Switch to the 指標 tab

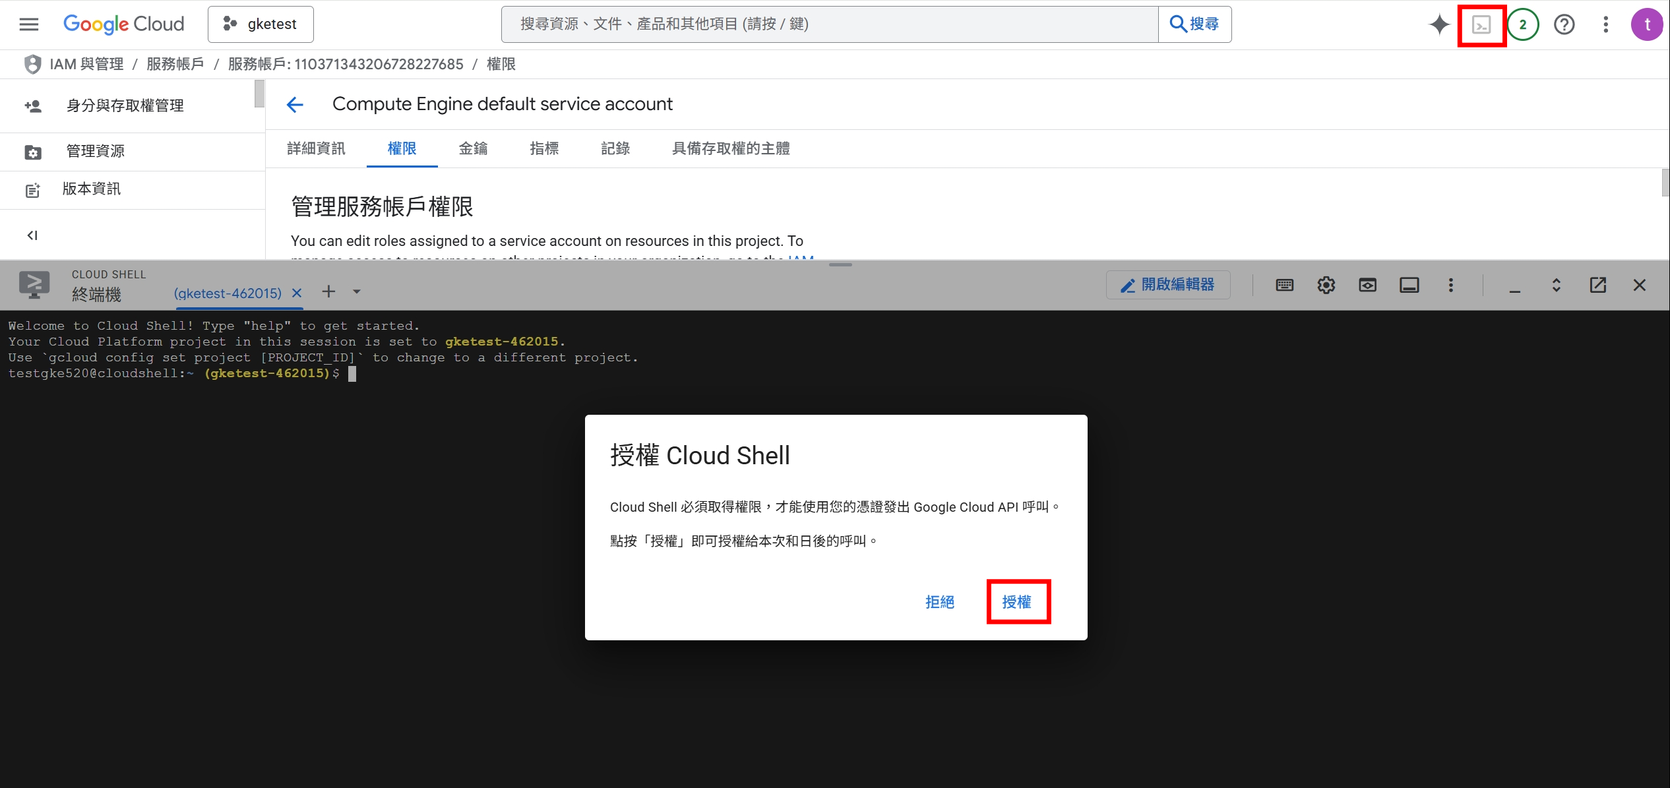click(544, 148)
